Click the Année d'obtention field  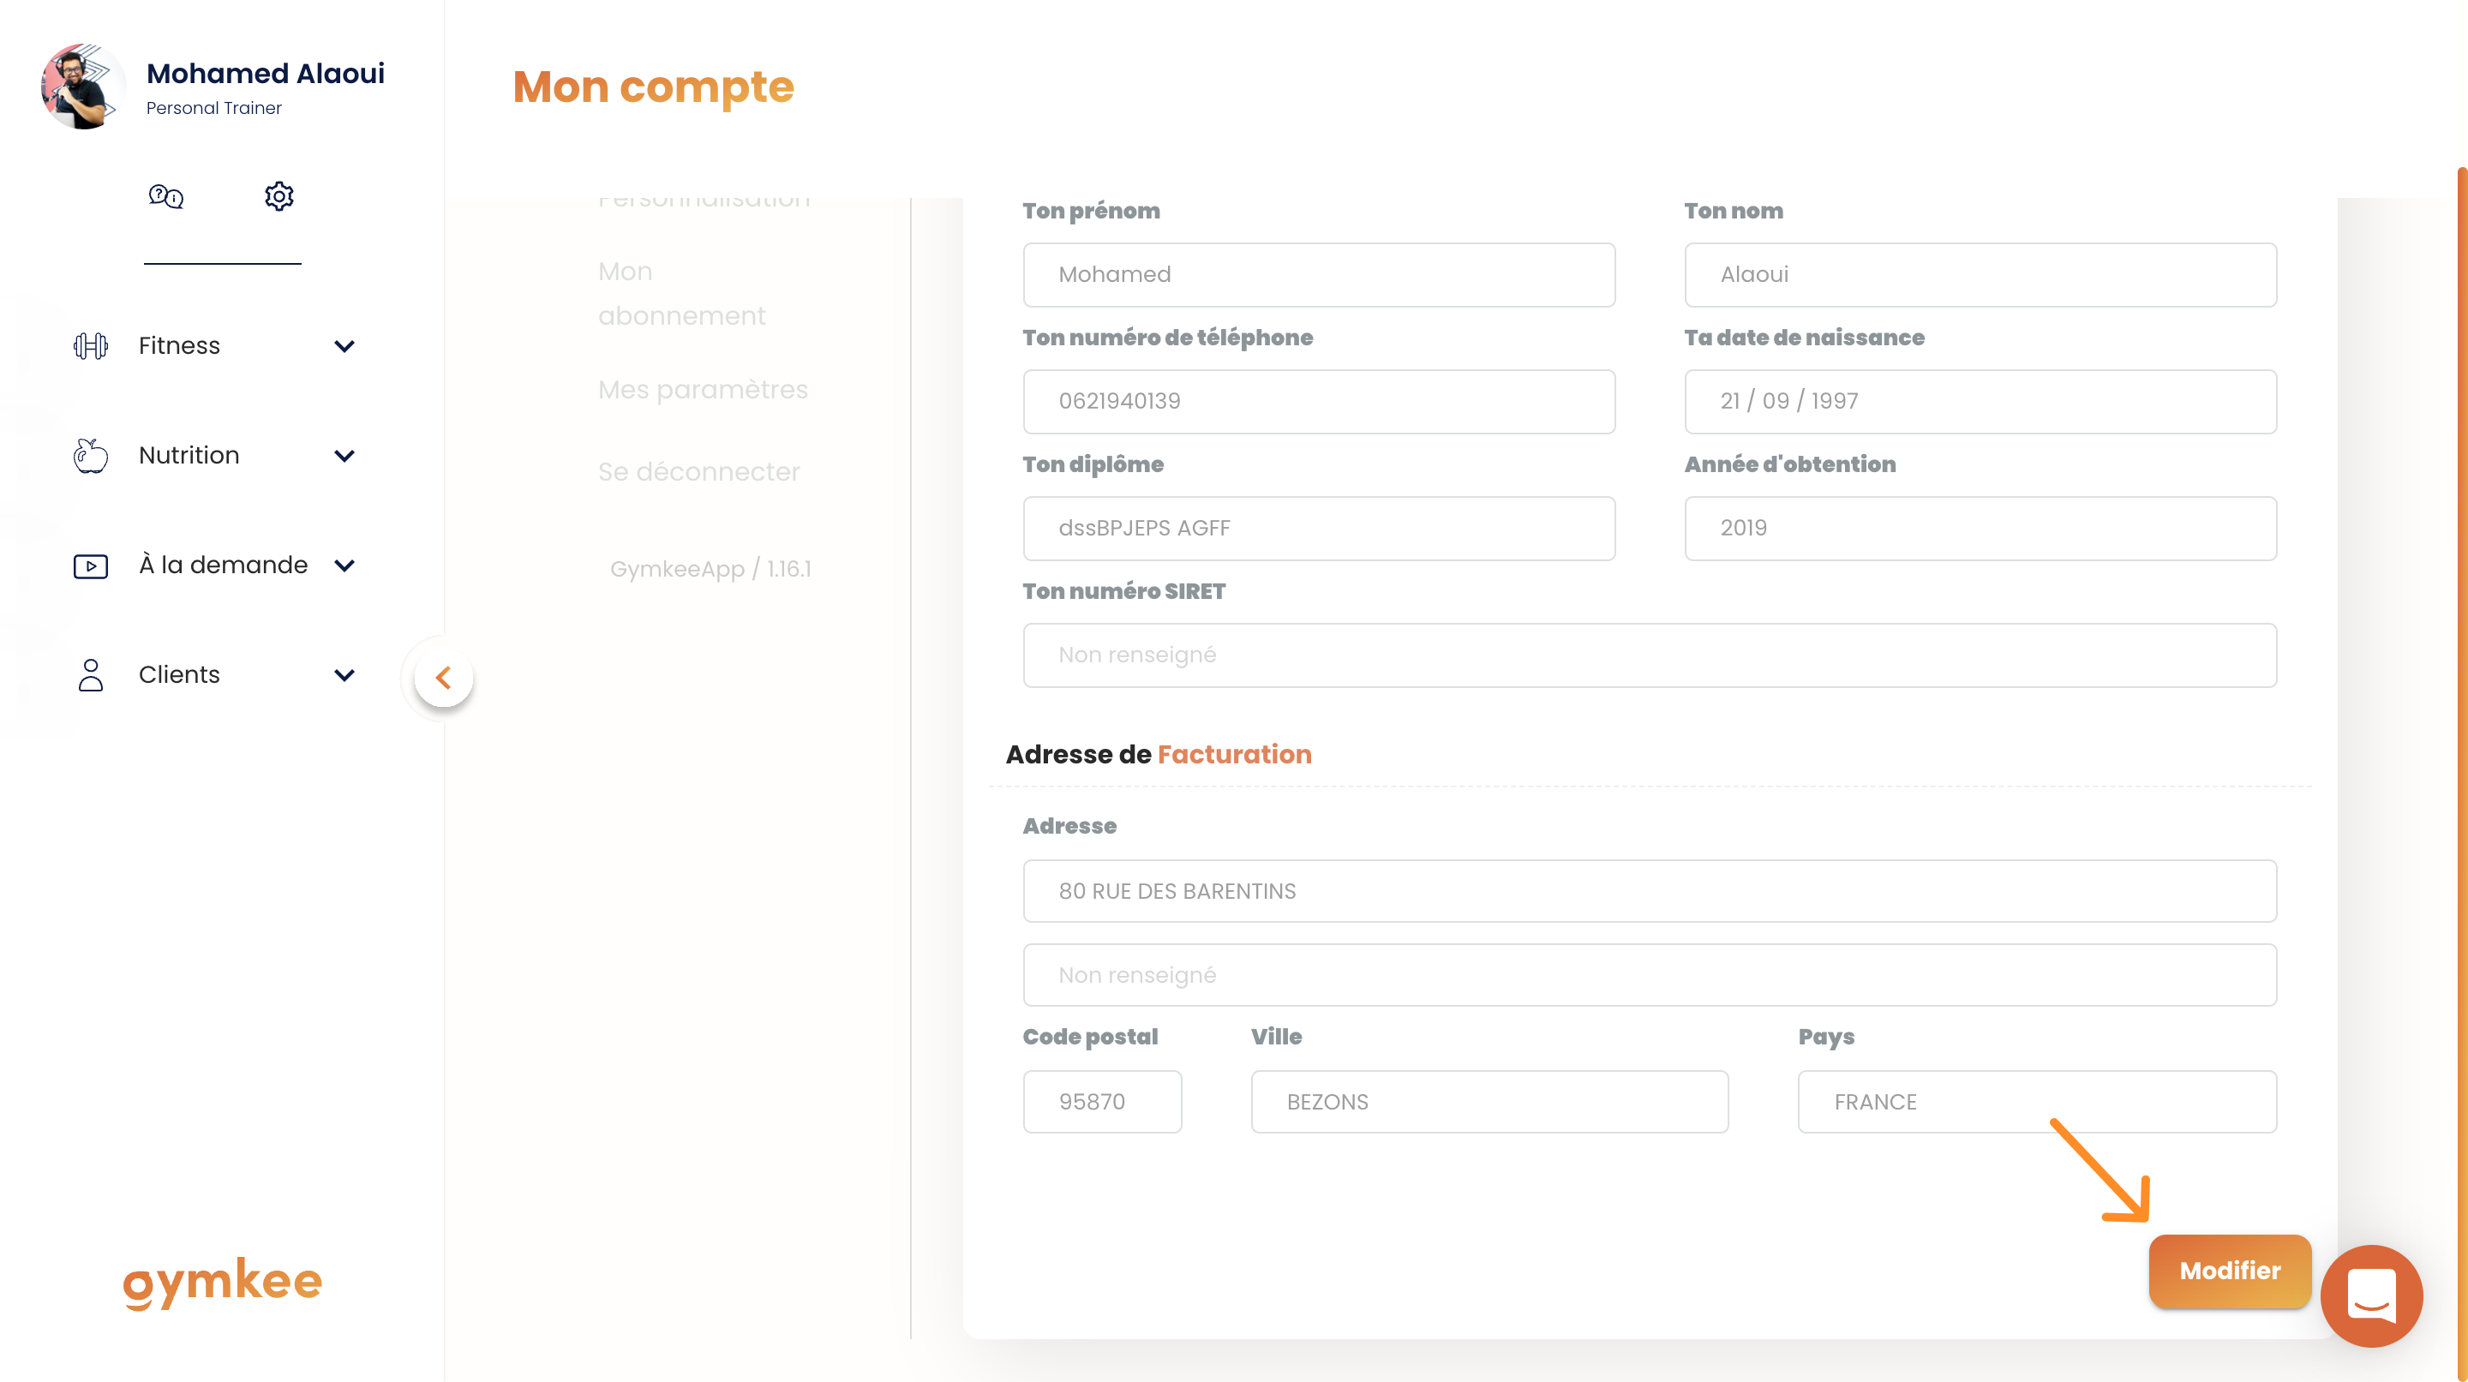point(1980,529)
